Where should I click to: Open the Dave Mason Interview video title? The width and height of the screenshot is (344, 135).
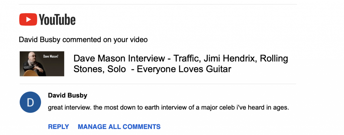pyautogui.click(x=180, y=64)
